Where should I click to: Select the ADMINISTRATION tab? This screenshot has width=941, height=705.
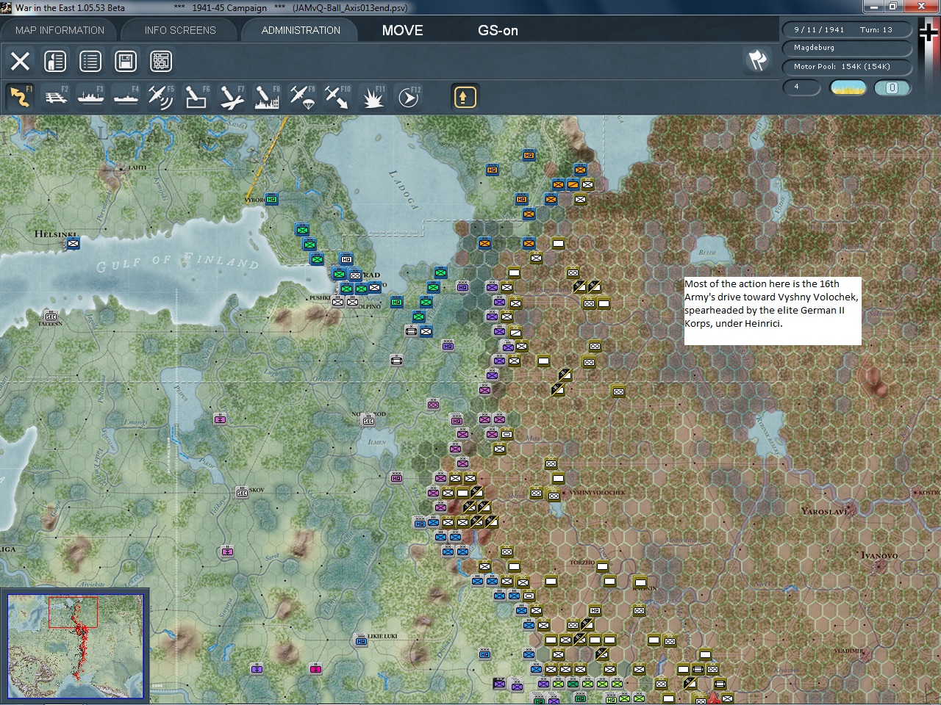(x=301, y=30)
